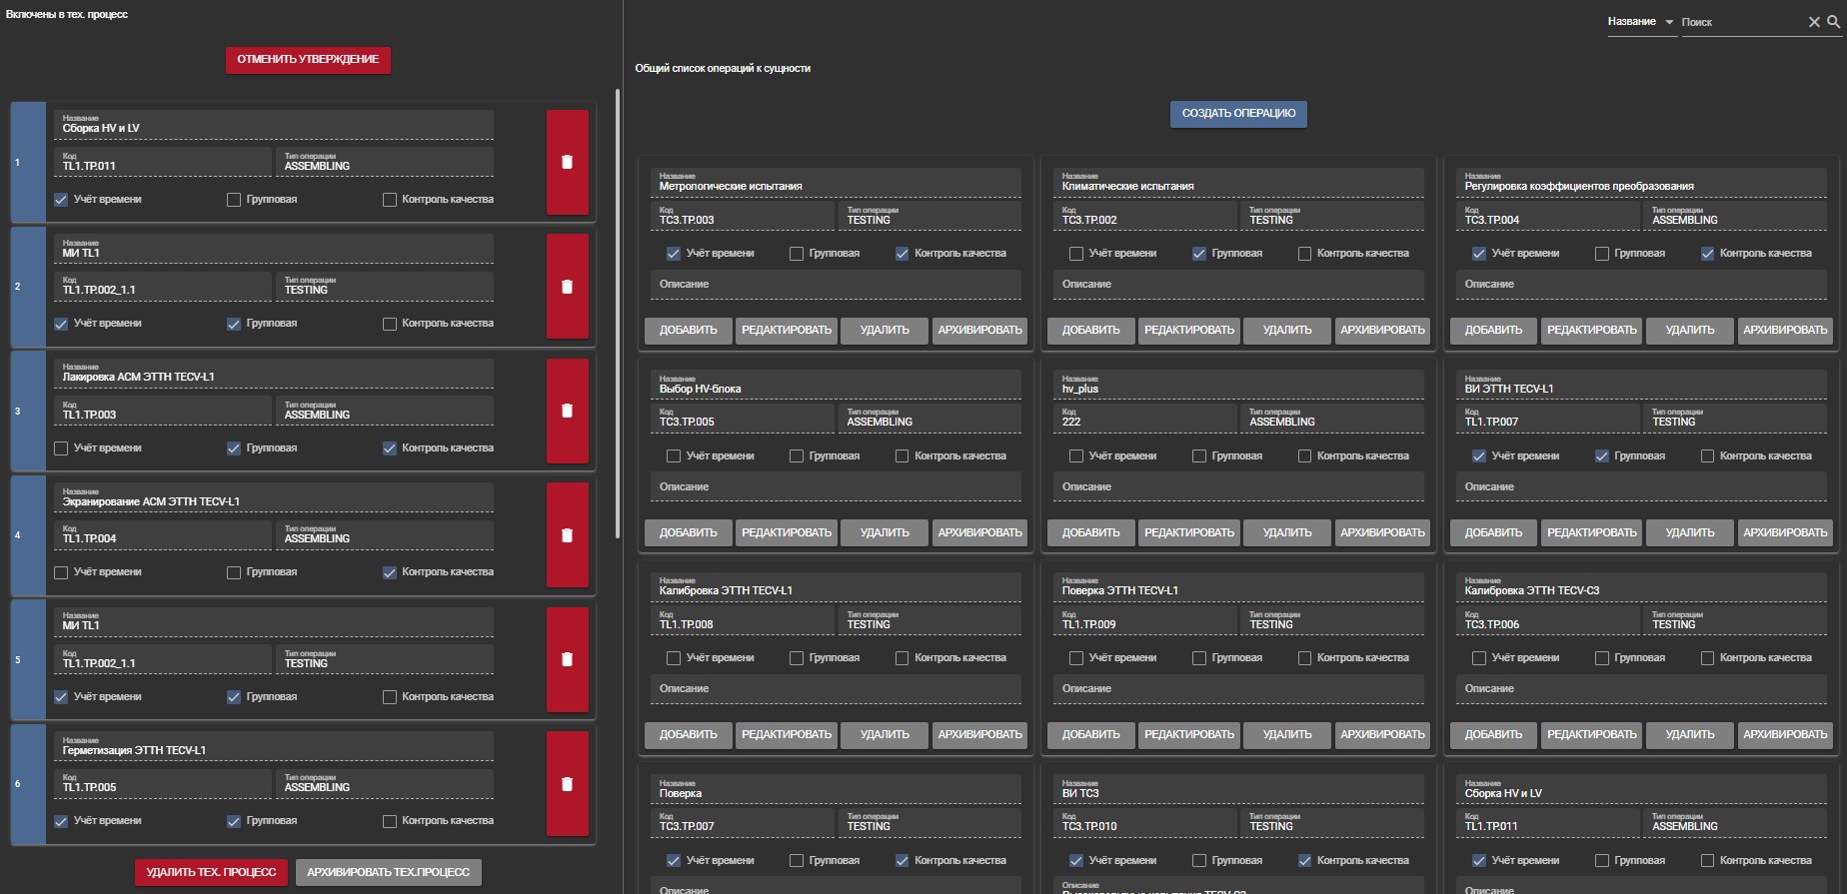This screenshot has width=1847, height=894.
Task: Click the name field "Климатические испытания"
Action: (1238, 182)
